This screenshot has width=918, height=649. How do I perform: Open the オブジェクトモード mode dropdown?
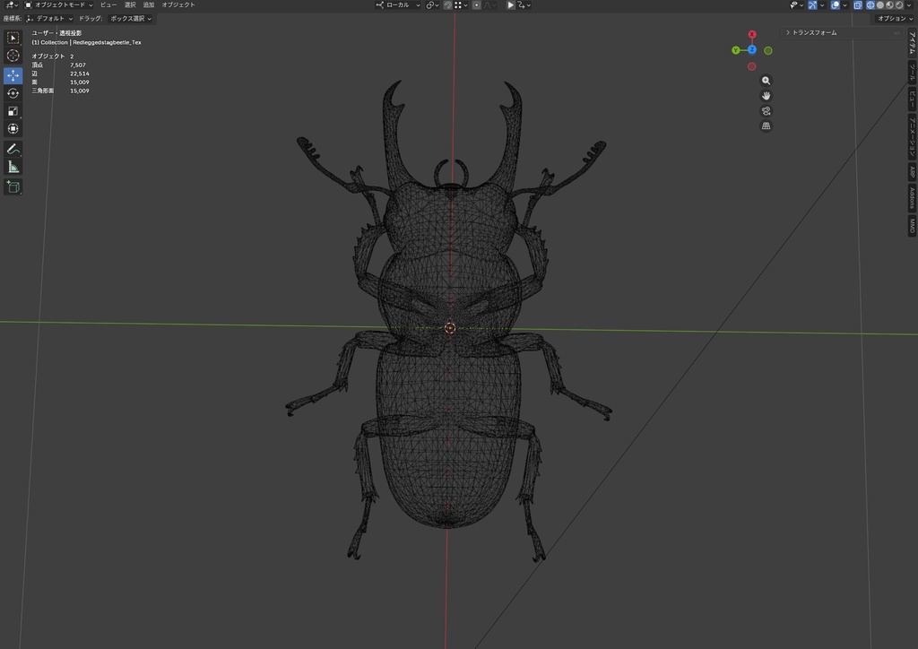(58, 4)
